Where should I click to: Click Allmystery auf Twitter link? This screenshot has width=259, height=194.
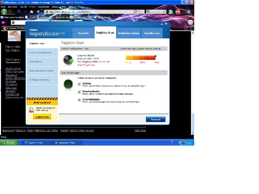[47, 130]
